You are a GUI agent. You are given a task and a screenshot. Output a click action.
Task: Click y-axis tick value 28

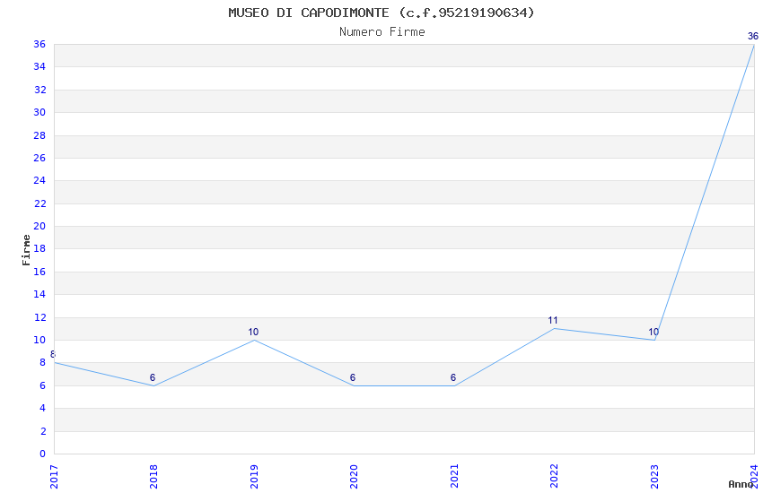pyautogui.click(x=39, y=135)
